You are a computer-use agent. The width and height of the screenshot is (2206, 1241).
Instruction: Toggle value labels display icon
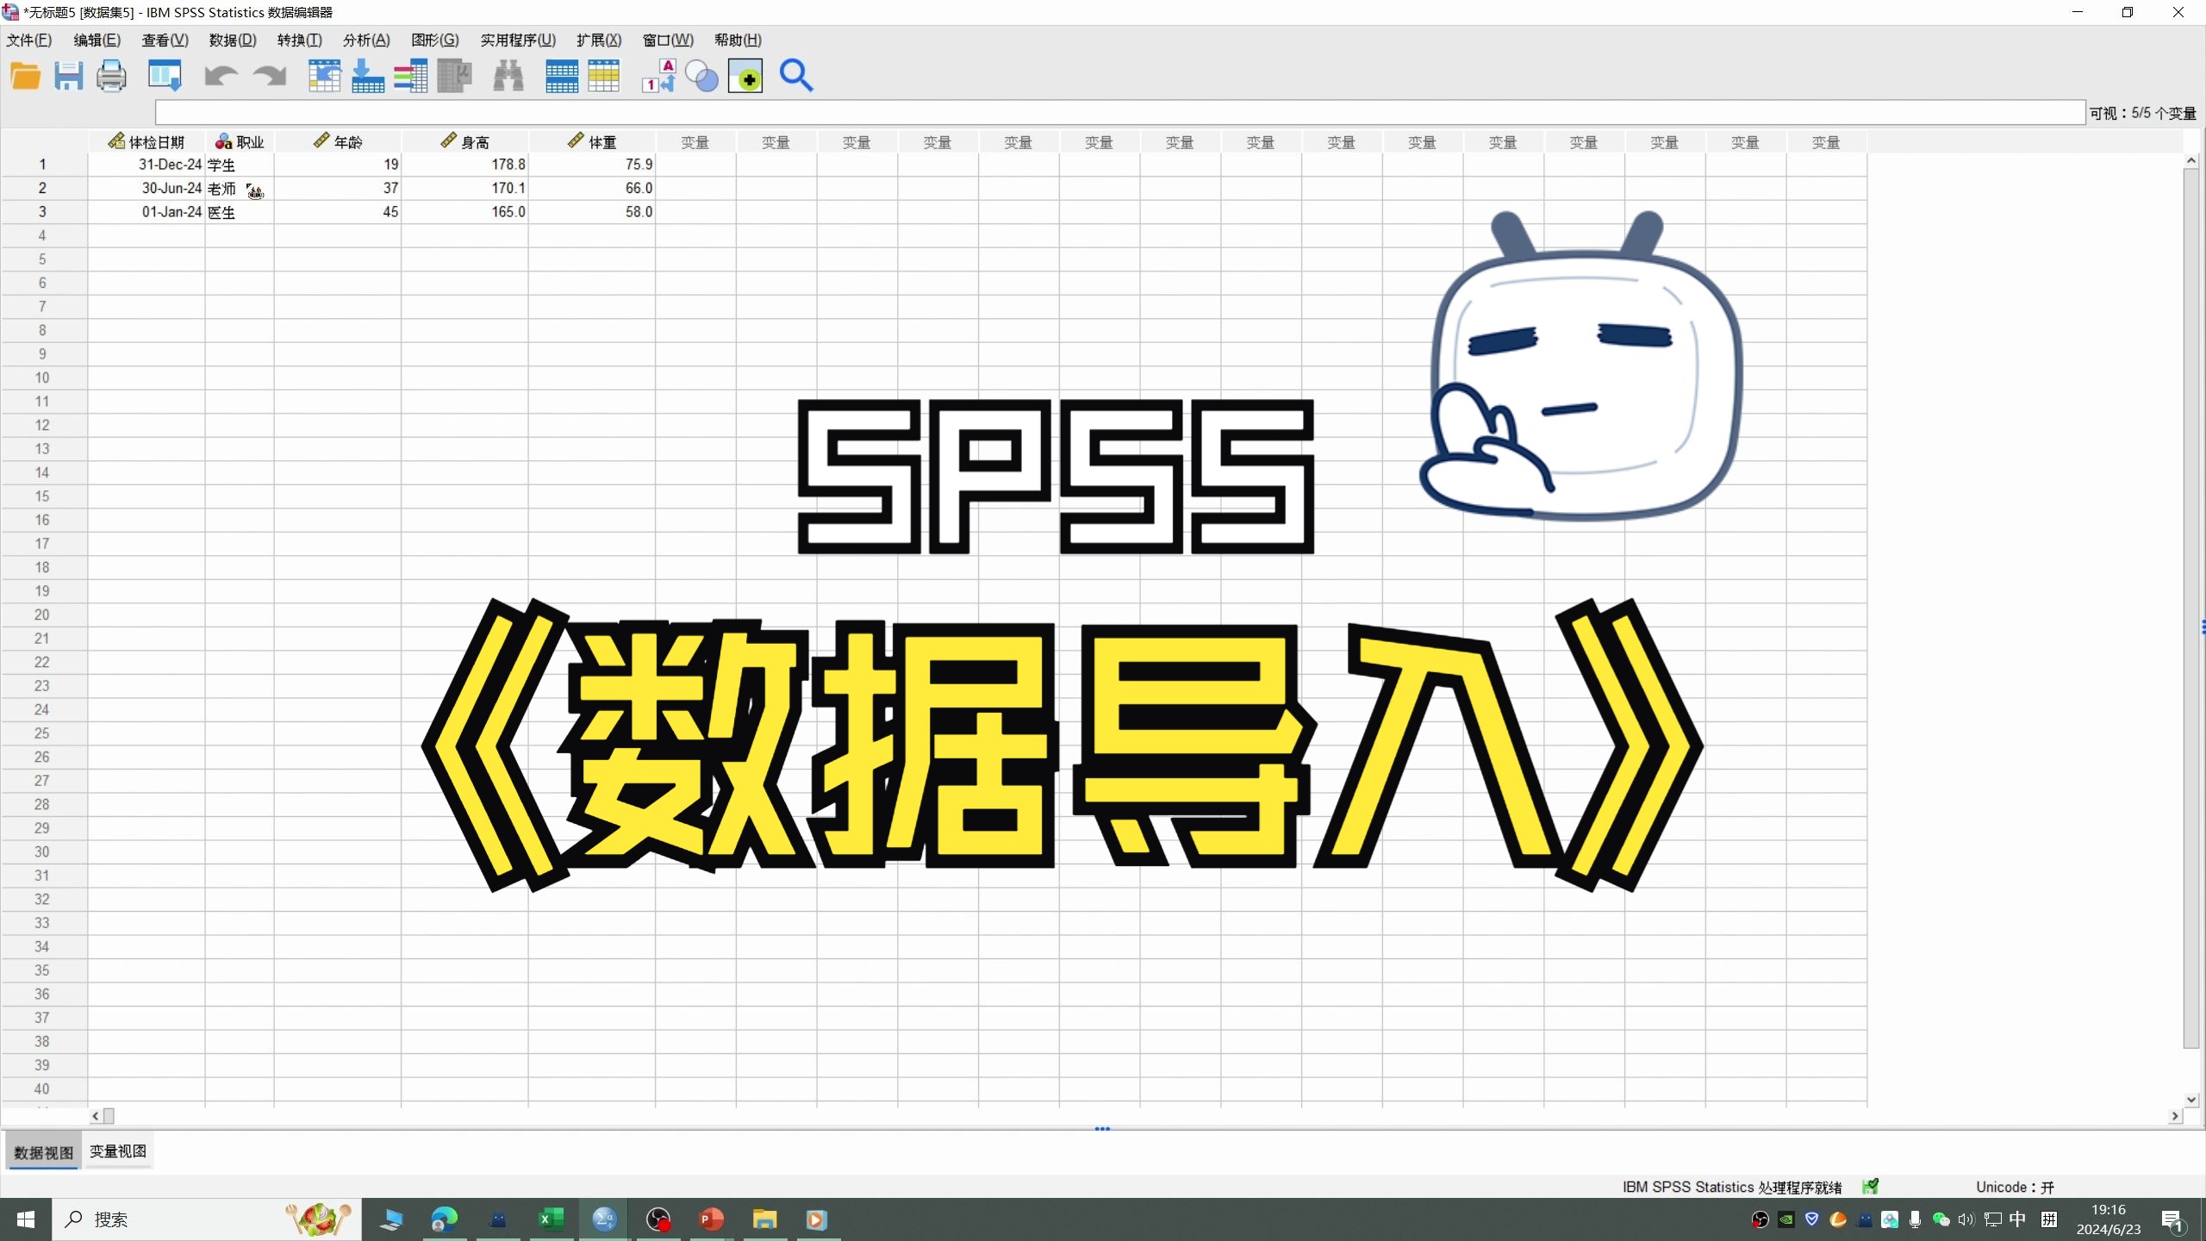click(x=659, y=77)
